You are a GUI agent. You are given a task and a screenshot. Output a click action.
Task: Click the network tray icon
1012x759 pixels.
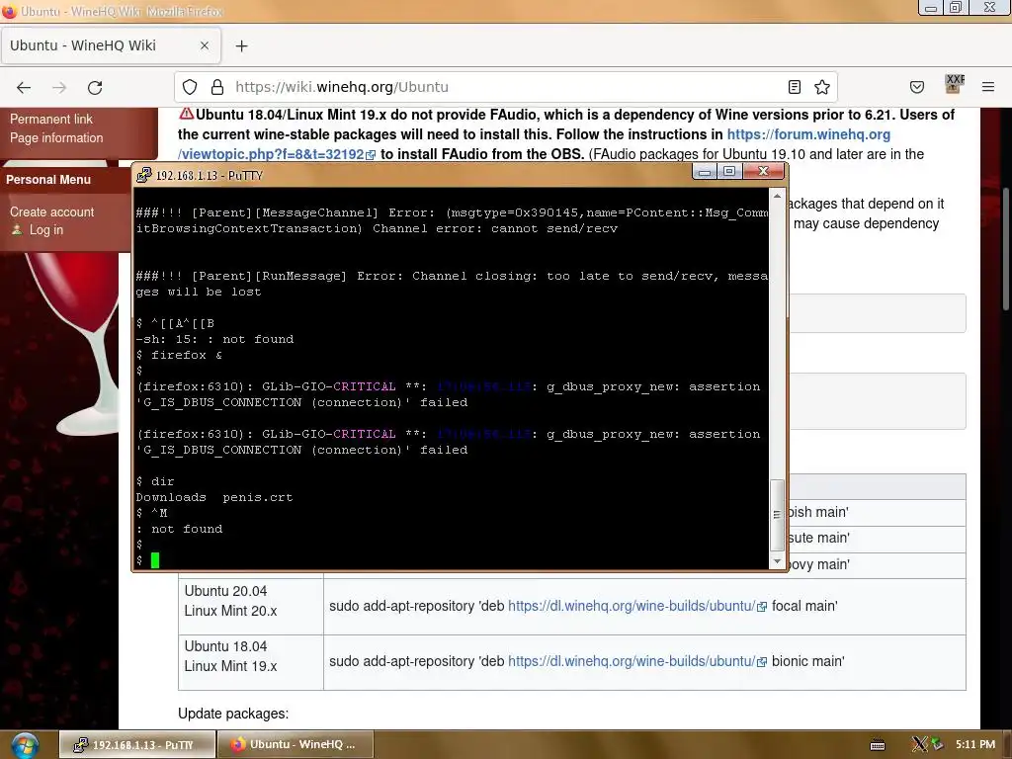point(937,744)
